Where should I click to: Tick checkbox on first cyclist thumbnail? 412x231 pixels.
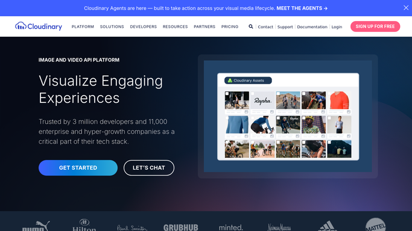coord(227,93)
